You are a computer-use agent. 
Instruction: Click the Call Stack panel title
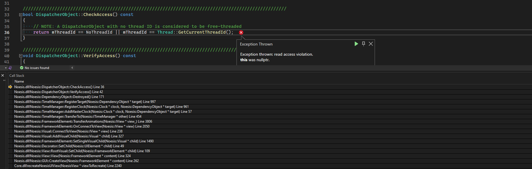(17, 76)
